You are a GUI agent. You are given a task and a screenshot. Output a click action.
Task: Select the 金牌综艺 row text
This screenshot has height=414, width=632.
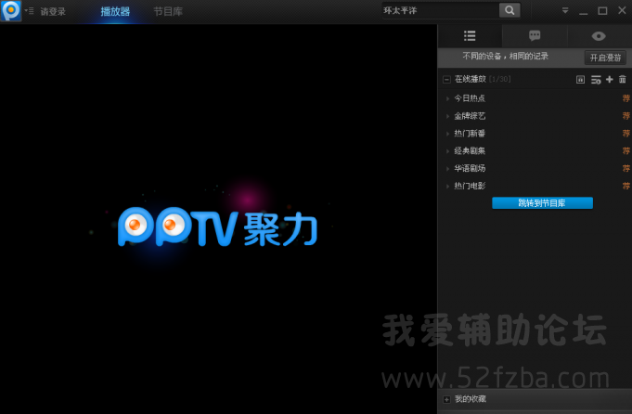pyautogui.click(x=470, y=116)
